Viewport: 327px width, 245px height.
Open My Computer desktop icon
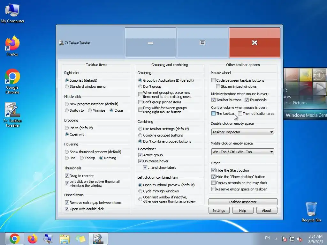click(x=12, y=14)
